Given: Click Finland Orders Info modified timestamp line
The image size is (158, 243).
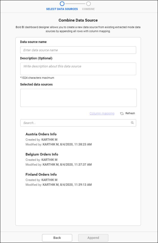Looking at the screenshot, I should tap(59, 184).
